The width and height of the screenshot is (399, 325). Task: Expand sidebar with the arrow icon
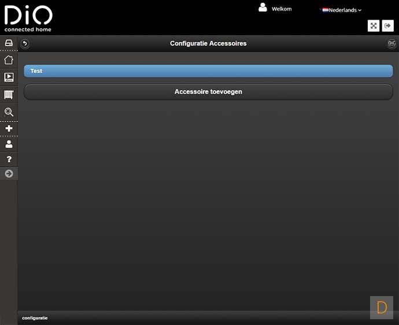(x=9, y=173)
